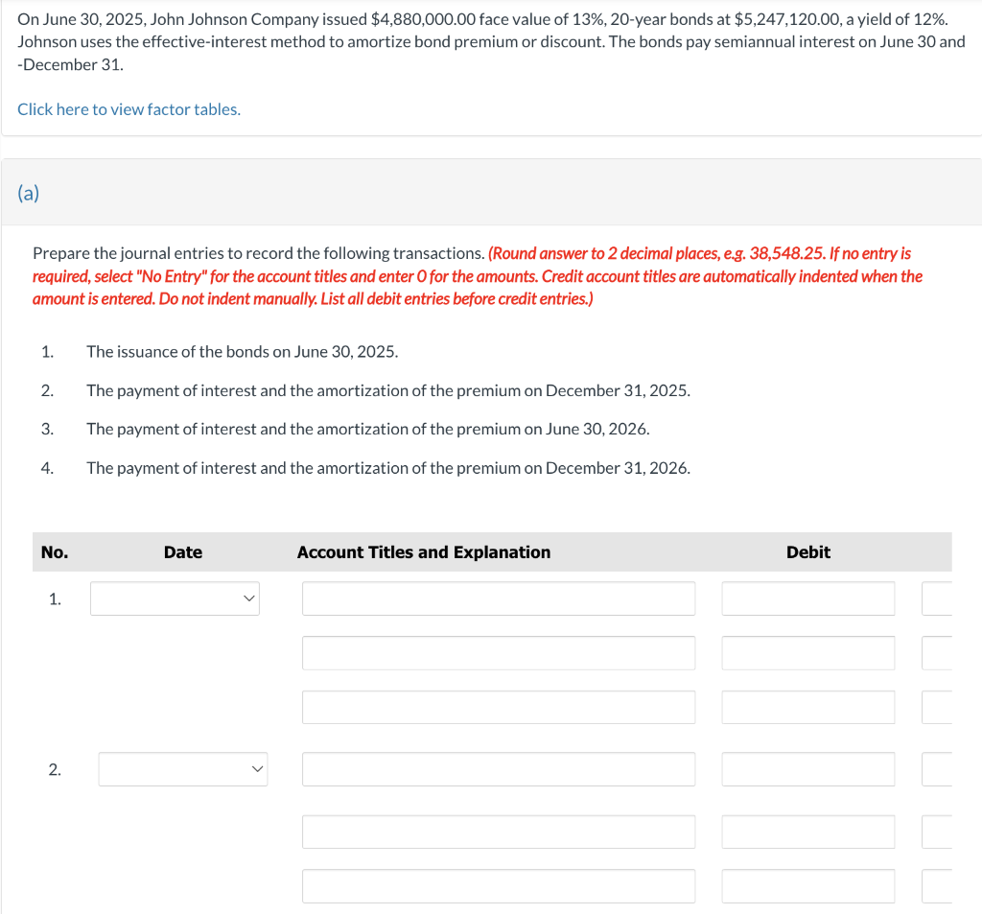The height and width of the screenshot is (914, 982).
Task: Click the first account title field of entry 2
Action: click(499, 768)
